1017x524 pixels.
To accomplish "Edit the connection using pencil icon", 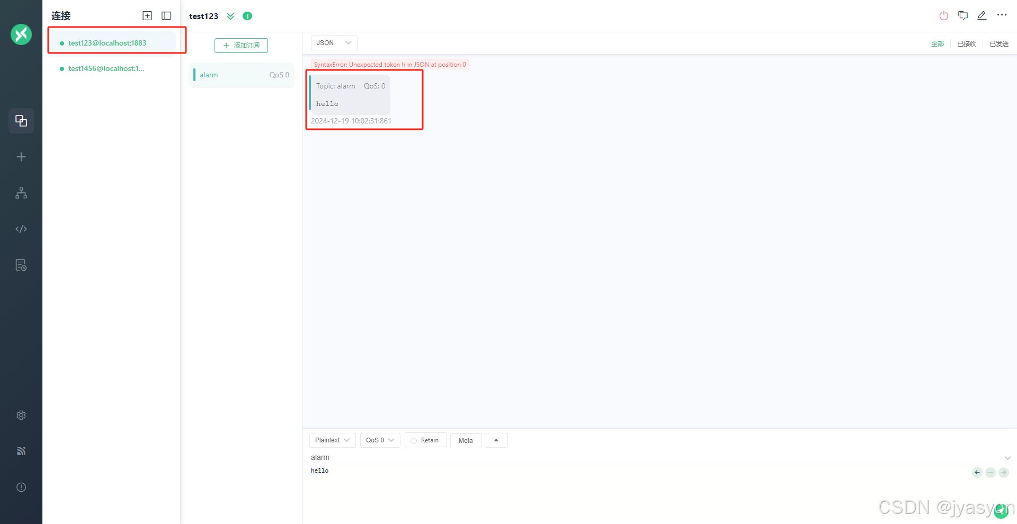I will click(982, 15).
